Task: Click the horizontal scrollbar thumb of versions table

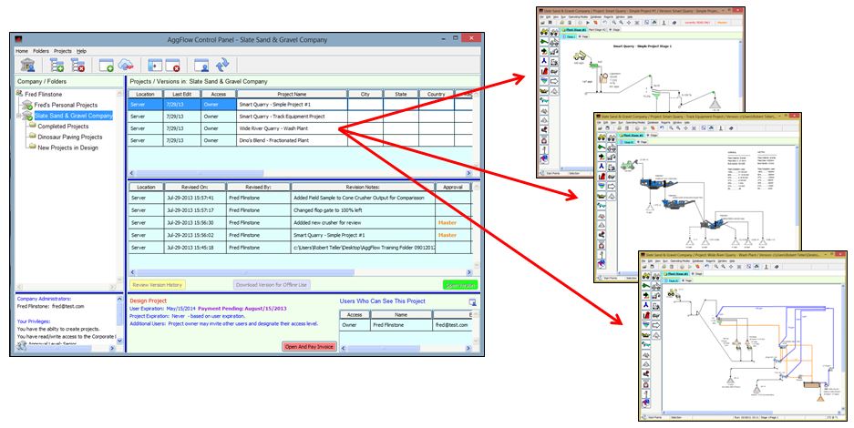Action: tap(244, 272)
